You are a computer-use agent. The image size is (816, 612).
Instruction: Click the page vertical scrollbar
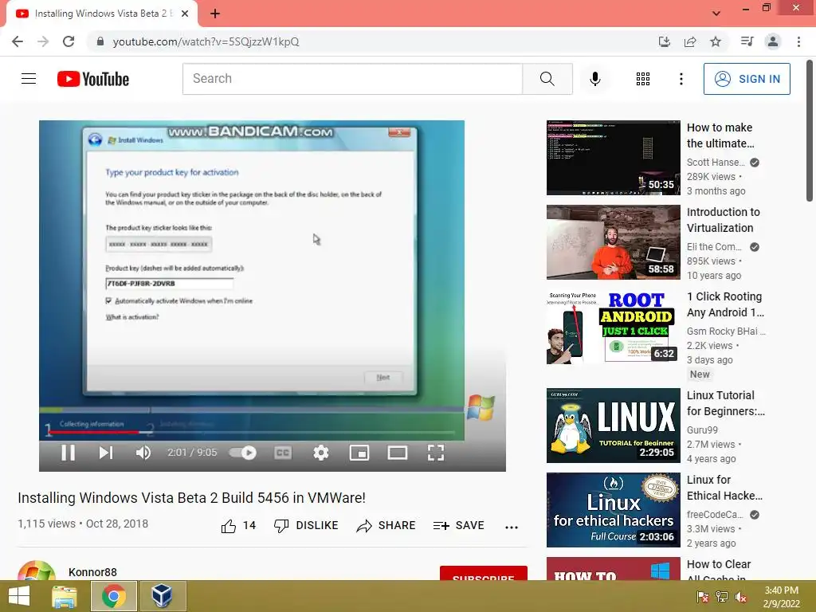810,131
